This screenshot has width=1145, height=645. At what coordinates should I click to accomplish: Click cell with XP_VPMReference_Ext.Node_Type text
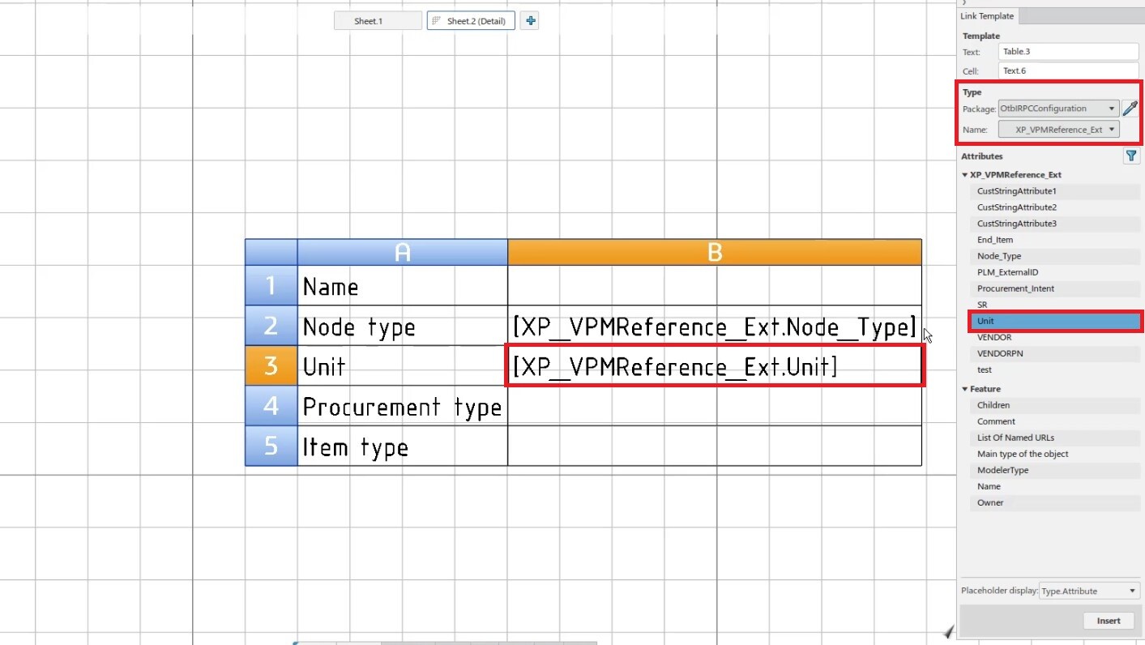(x=715, y=326)
